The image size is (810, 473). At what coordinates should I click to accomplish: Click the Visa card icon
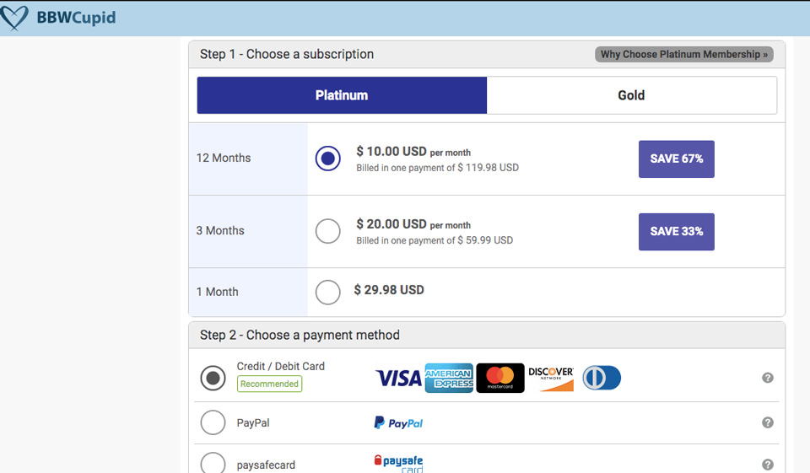click(398, 379)
